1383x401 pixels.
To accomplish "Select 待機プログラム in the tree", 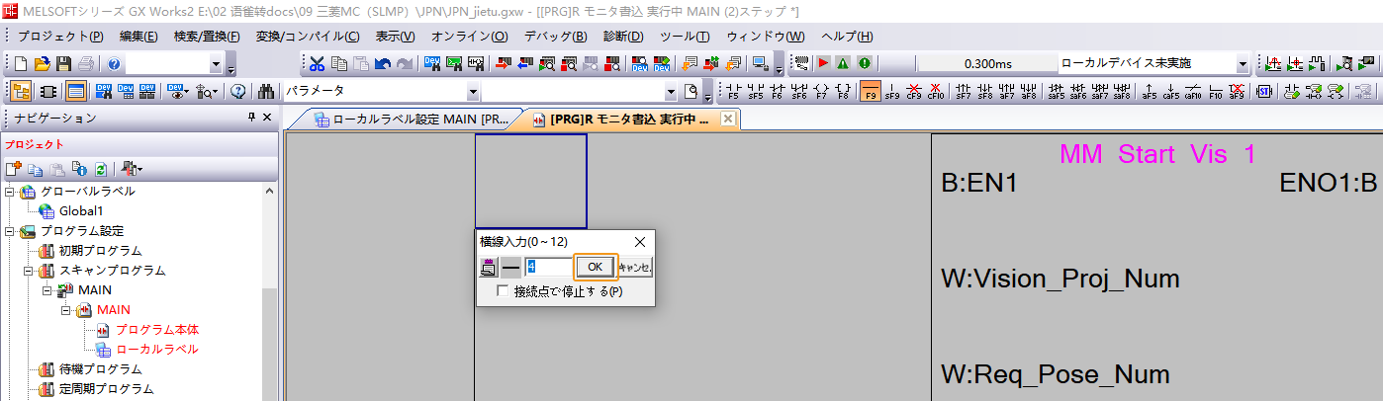I will (100, 369).
